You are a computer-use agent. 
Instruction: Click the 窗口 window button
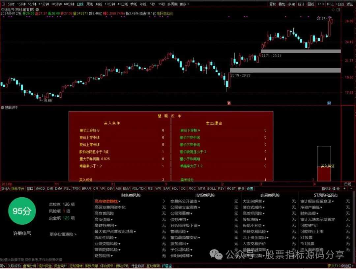(30, 188)
